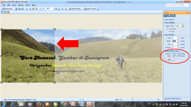Open the Crop task pane title dropdown
191x107 pixels.
pyautogui.click(x=187, y=12)
